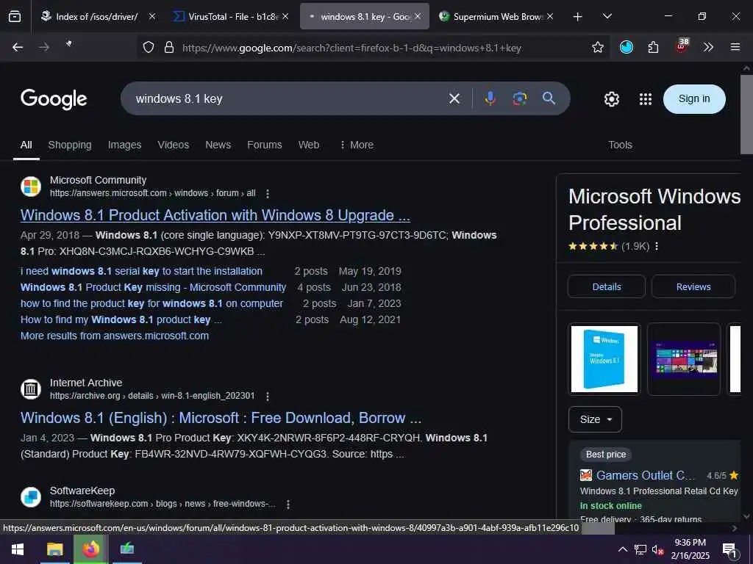753x564 pixels.
Task: Click the Sign in button
Action: (x=694, y=99)
